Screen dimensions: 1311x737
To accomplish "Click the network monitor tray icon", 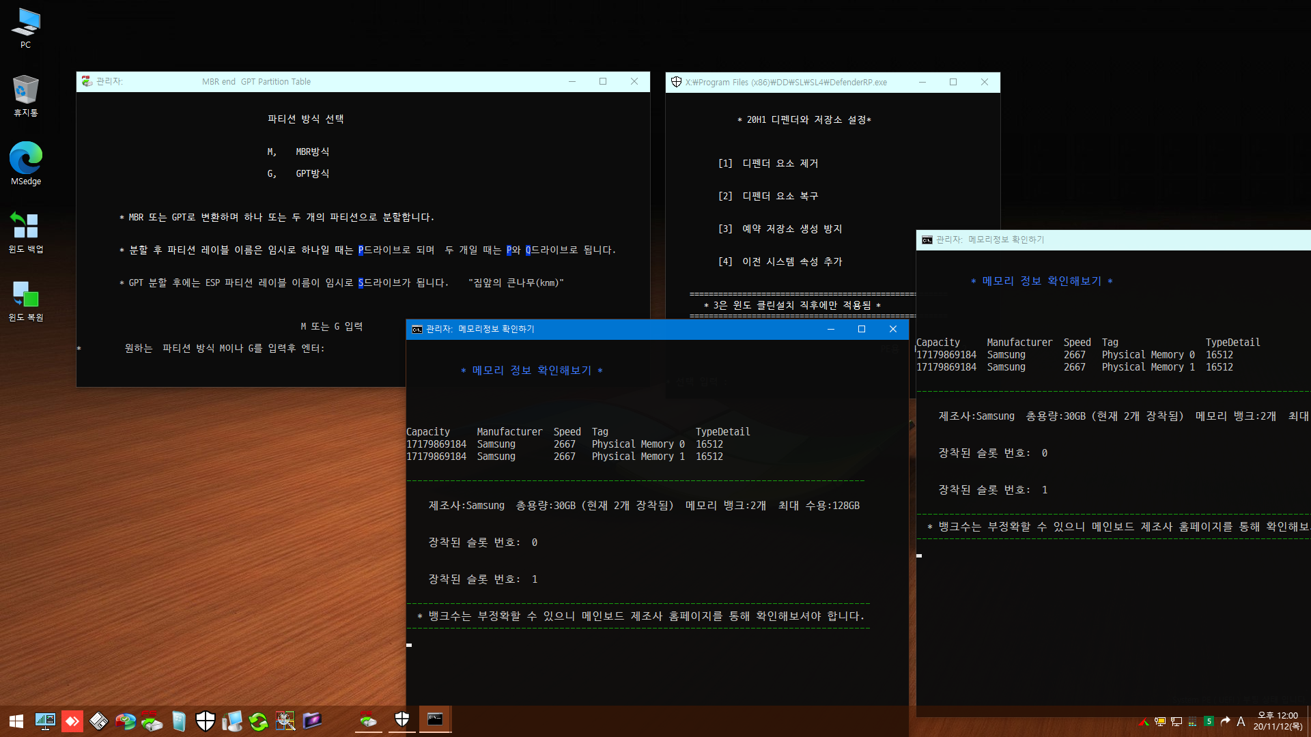I will tap(1176, 721).
